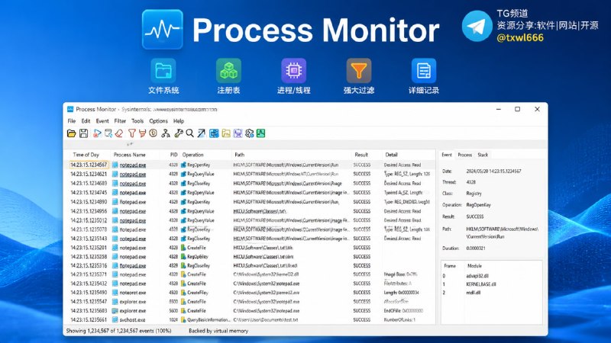Sort by Detail column header
The width and height of the screenshot is (611, 343).
click(x=391, y=155)
